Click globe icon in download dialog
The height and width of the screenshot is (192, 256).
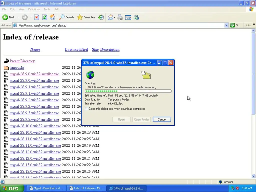click(90, 75)
